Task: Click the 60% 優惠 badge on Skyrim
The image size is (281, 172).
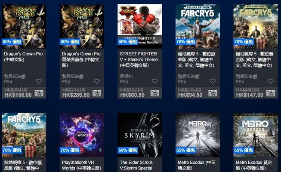Action: [128, 150]
